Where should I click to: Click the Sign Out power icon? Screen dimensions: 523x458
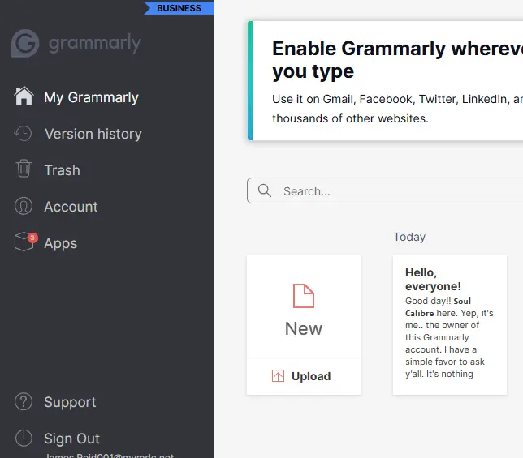click(x=24, y=438)
